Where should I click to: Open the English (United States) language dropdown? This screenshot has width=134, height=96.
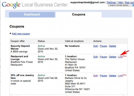pos(121,5)
